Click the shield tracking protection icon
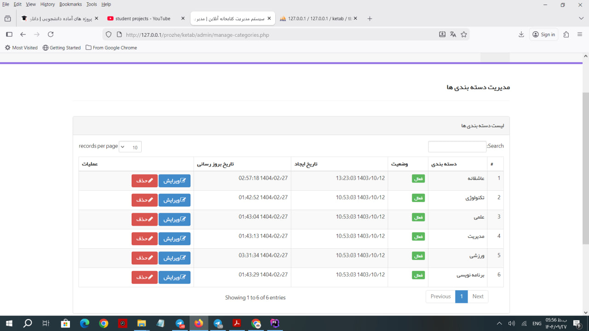 [x=109, y=34]
